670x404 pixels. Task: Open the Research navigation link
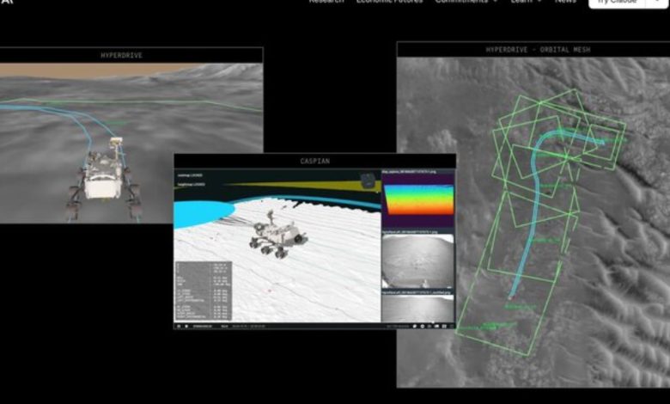[326, 2]
